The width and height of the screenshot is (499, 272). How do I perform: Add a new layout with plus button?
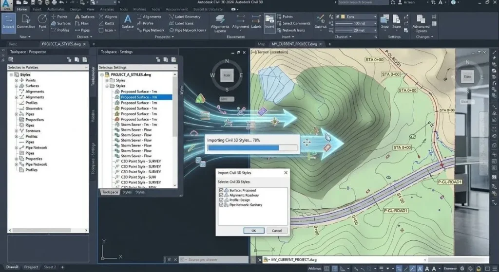[62, 267]
